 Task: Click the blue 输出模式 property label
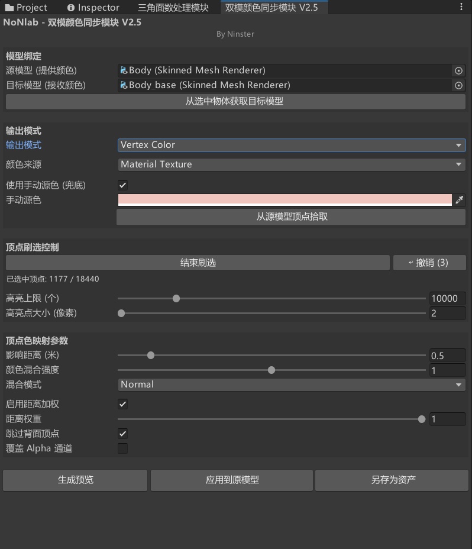pos(24,145)
